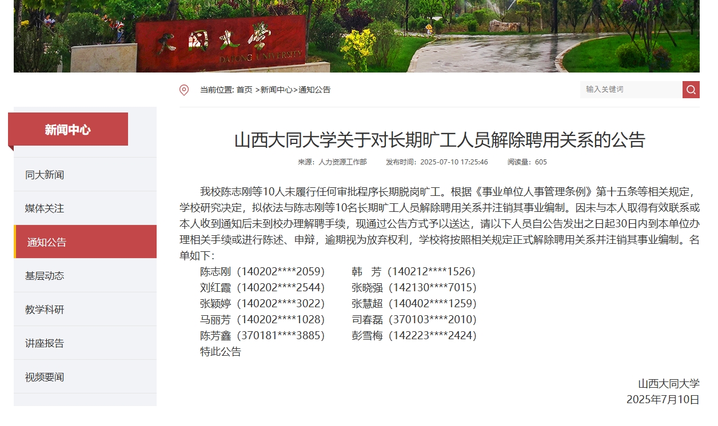
Task: Click the 来源 人力资源工作部 text
Action: (x=332, y=162)
